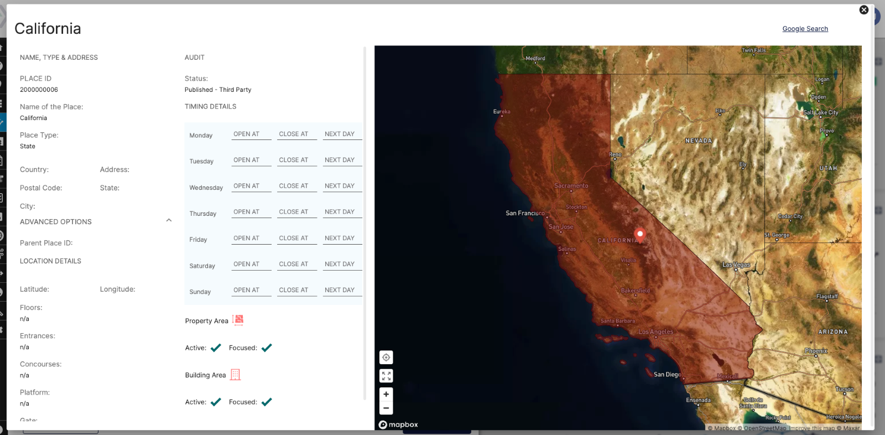Set Saturday CLOSE AT field
The height and width of the screenshot is (435, 885).
(297, 264)
